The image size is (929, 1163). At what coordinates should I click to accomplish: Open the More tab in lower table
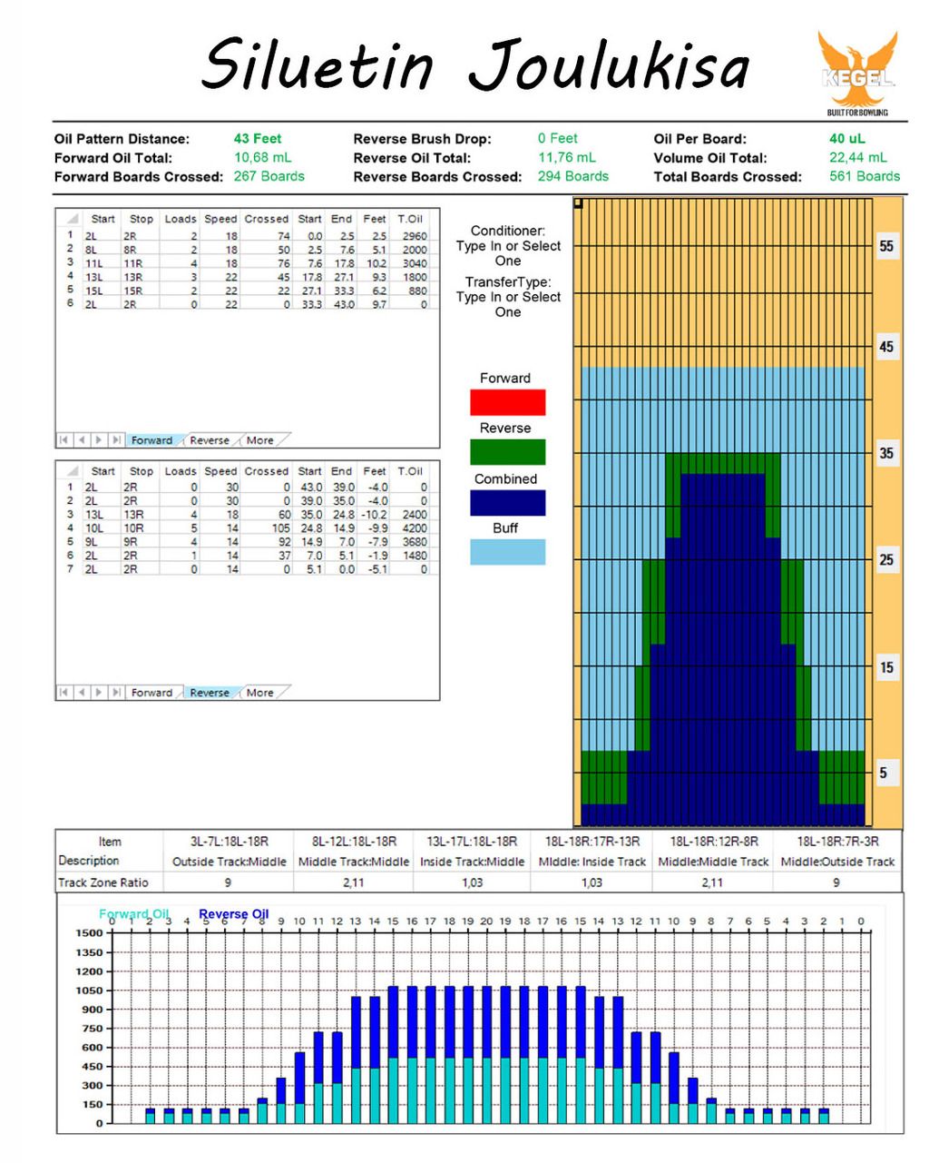259,693
